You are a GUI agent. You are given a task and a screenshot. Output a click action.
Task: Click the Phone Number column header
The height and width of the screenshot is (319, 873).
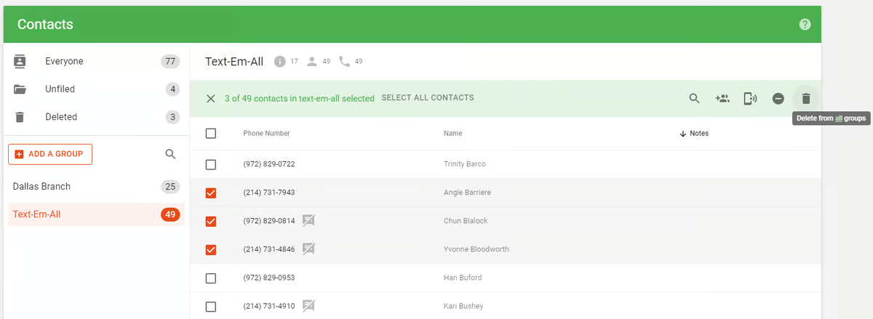(266, 134)
